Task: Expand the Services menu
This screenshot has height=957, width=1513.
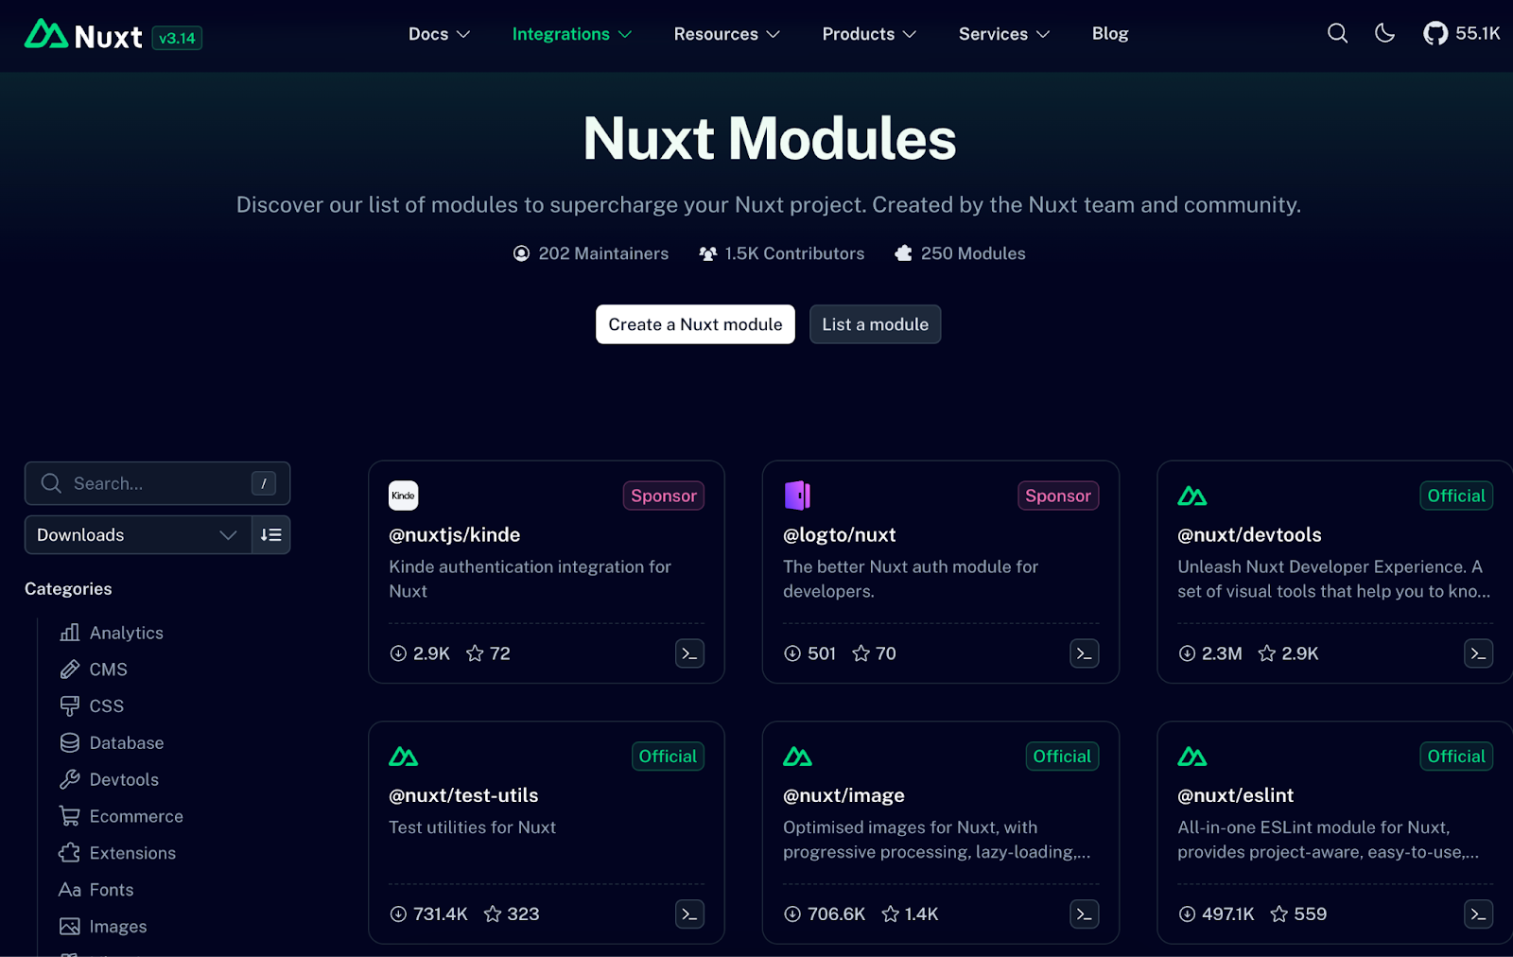Action: (x=1004, y=34)
